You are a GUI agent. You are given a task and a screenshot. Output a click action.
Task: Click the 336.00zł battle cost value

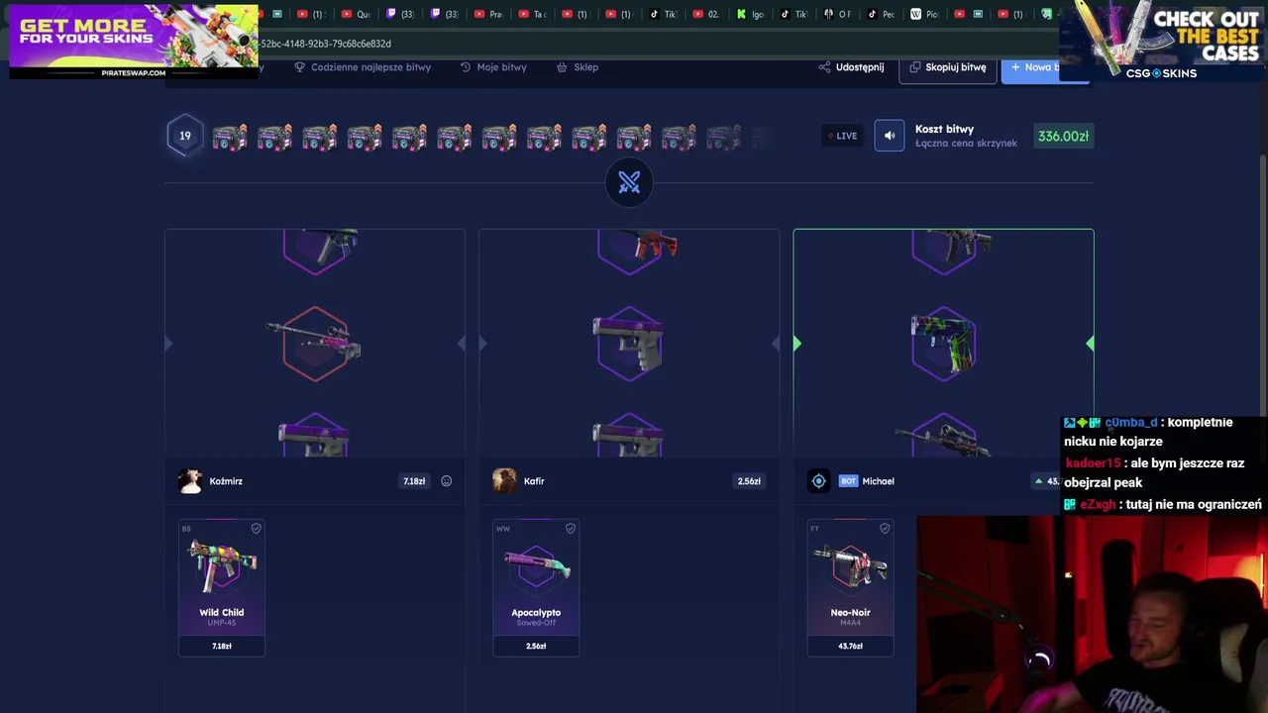tap(1063, 136)
